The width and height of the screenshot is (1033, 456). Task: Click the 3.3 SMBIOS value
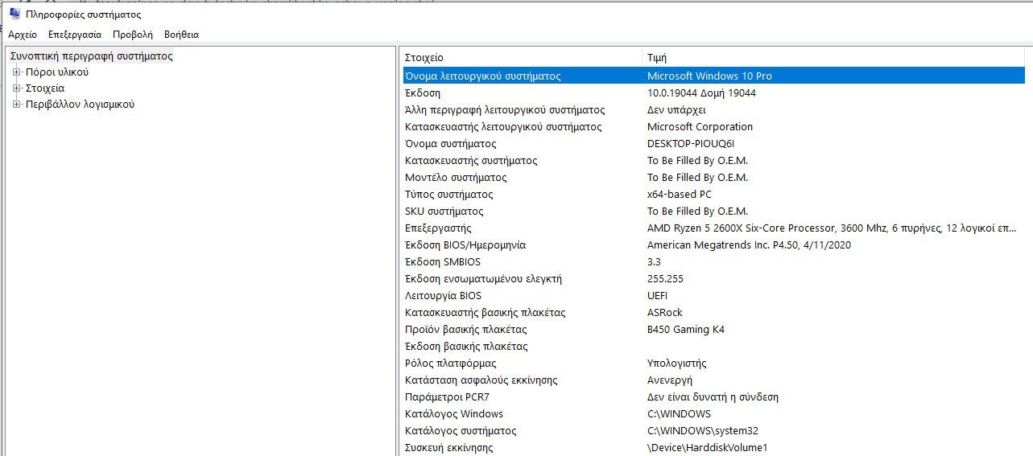click(x=654, y=261)
